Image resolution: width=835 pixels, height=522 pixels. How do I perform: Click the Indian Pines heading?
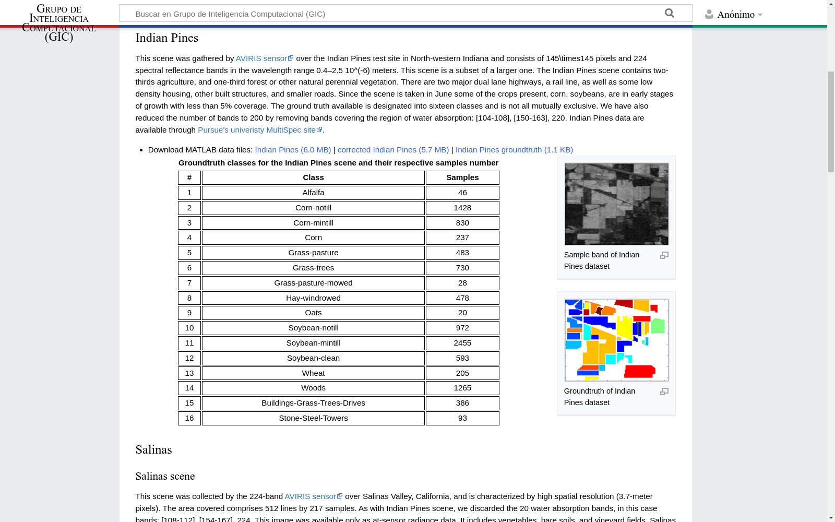pos(167,38)
